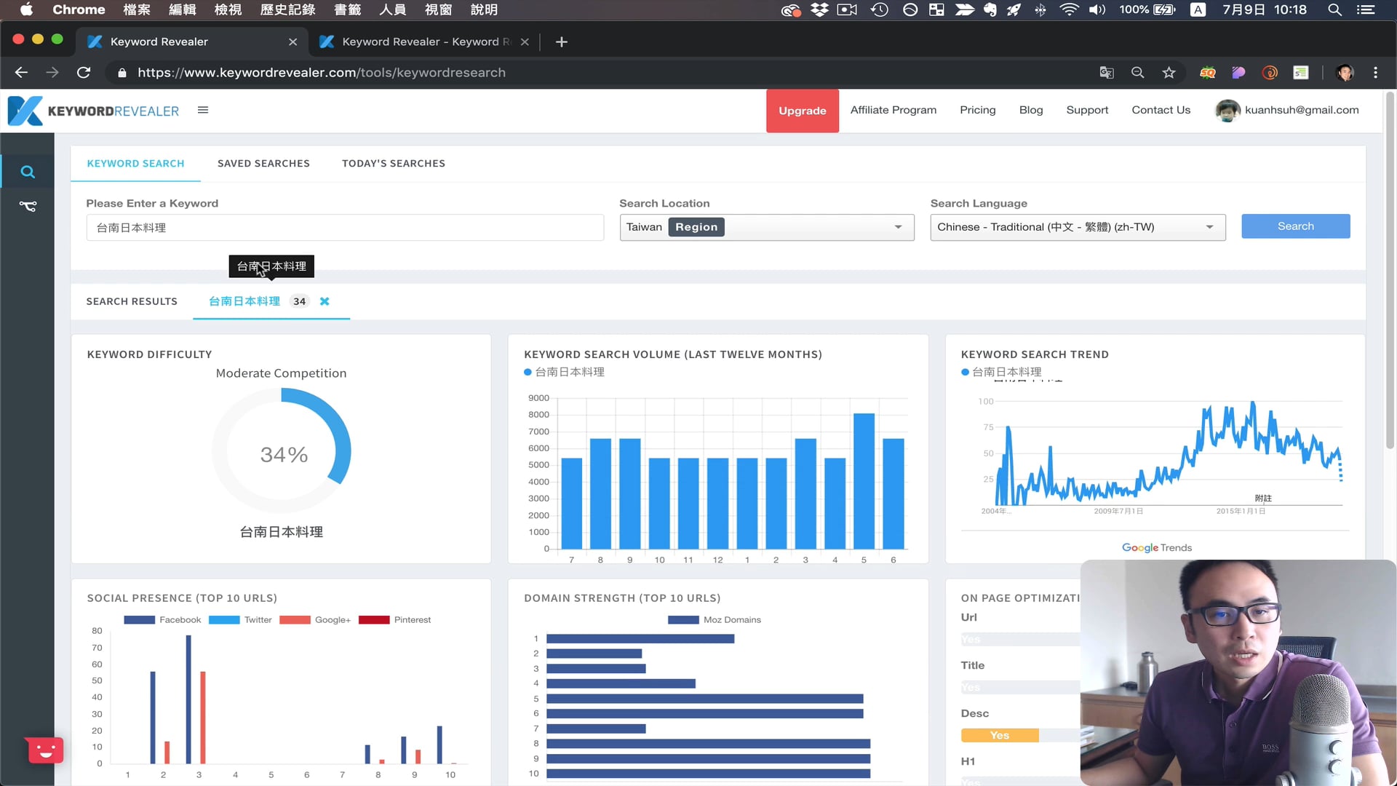This screenshot has width=1397, height=786.
Task: Click the hamburger menu icon beside logo
Action: tap(203, 110)
